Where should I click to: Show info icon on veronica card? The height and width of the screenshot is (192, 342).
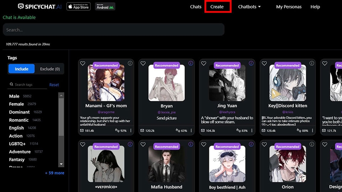130,144
